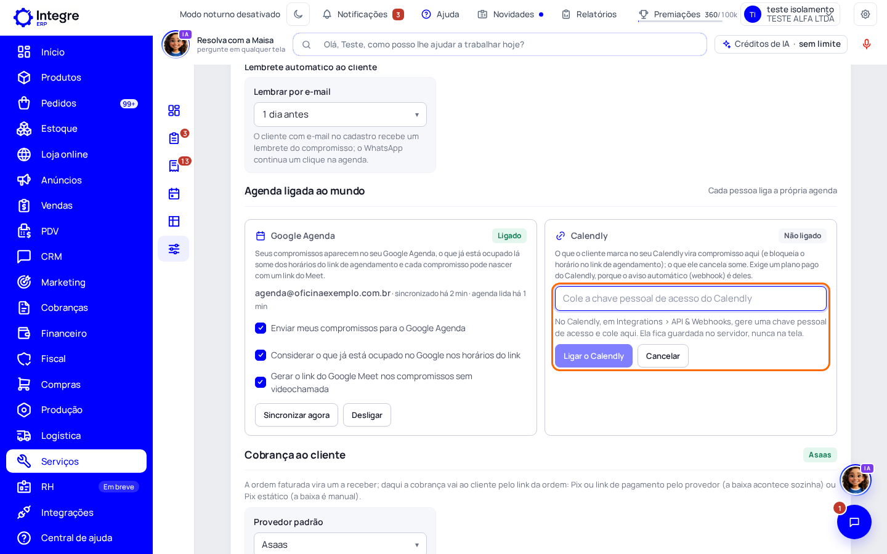Open the blue chat bubble button
887x554 pixels.
(854, 522)
